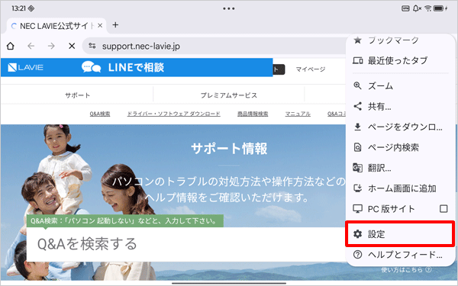Click the Q&Aを検索する search field
458x286 pixels.
(x=186, y=244)
